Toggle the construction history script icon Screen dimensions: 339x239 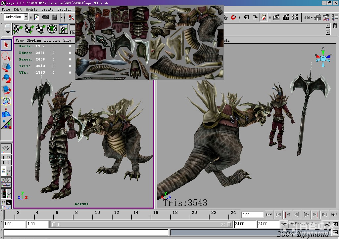[264, 17]
